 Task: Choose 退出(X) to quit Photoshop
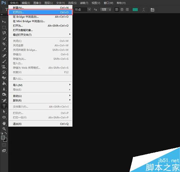tap(40, 124)
